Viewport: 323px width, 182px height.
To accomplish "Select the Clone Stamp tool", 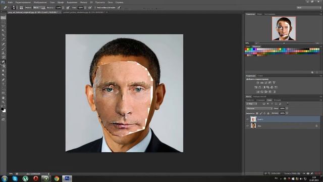I will coord(4,53).
